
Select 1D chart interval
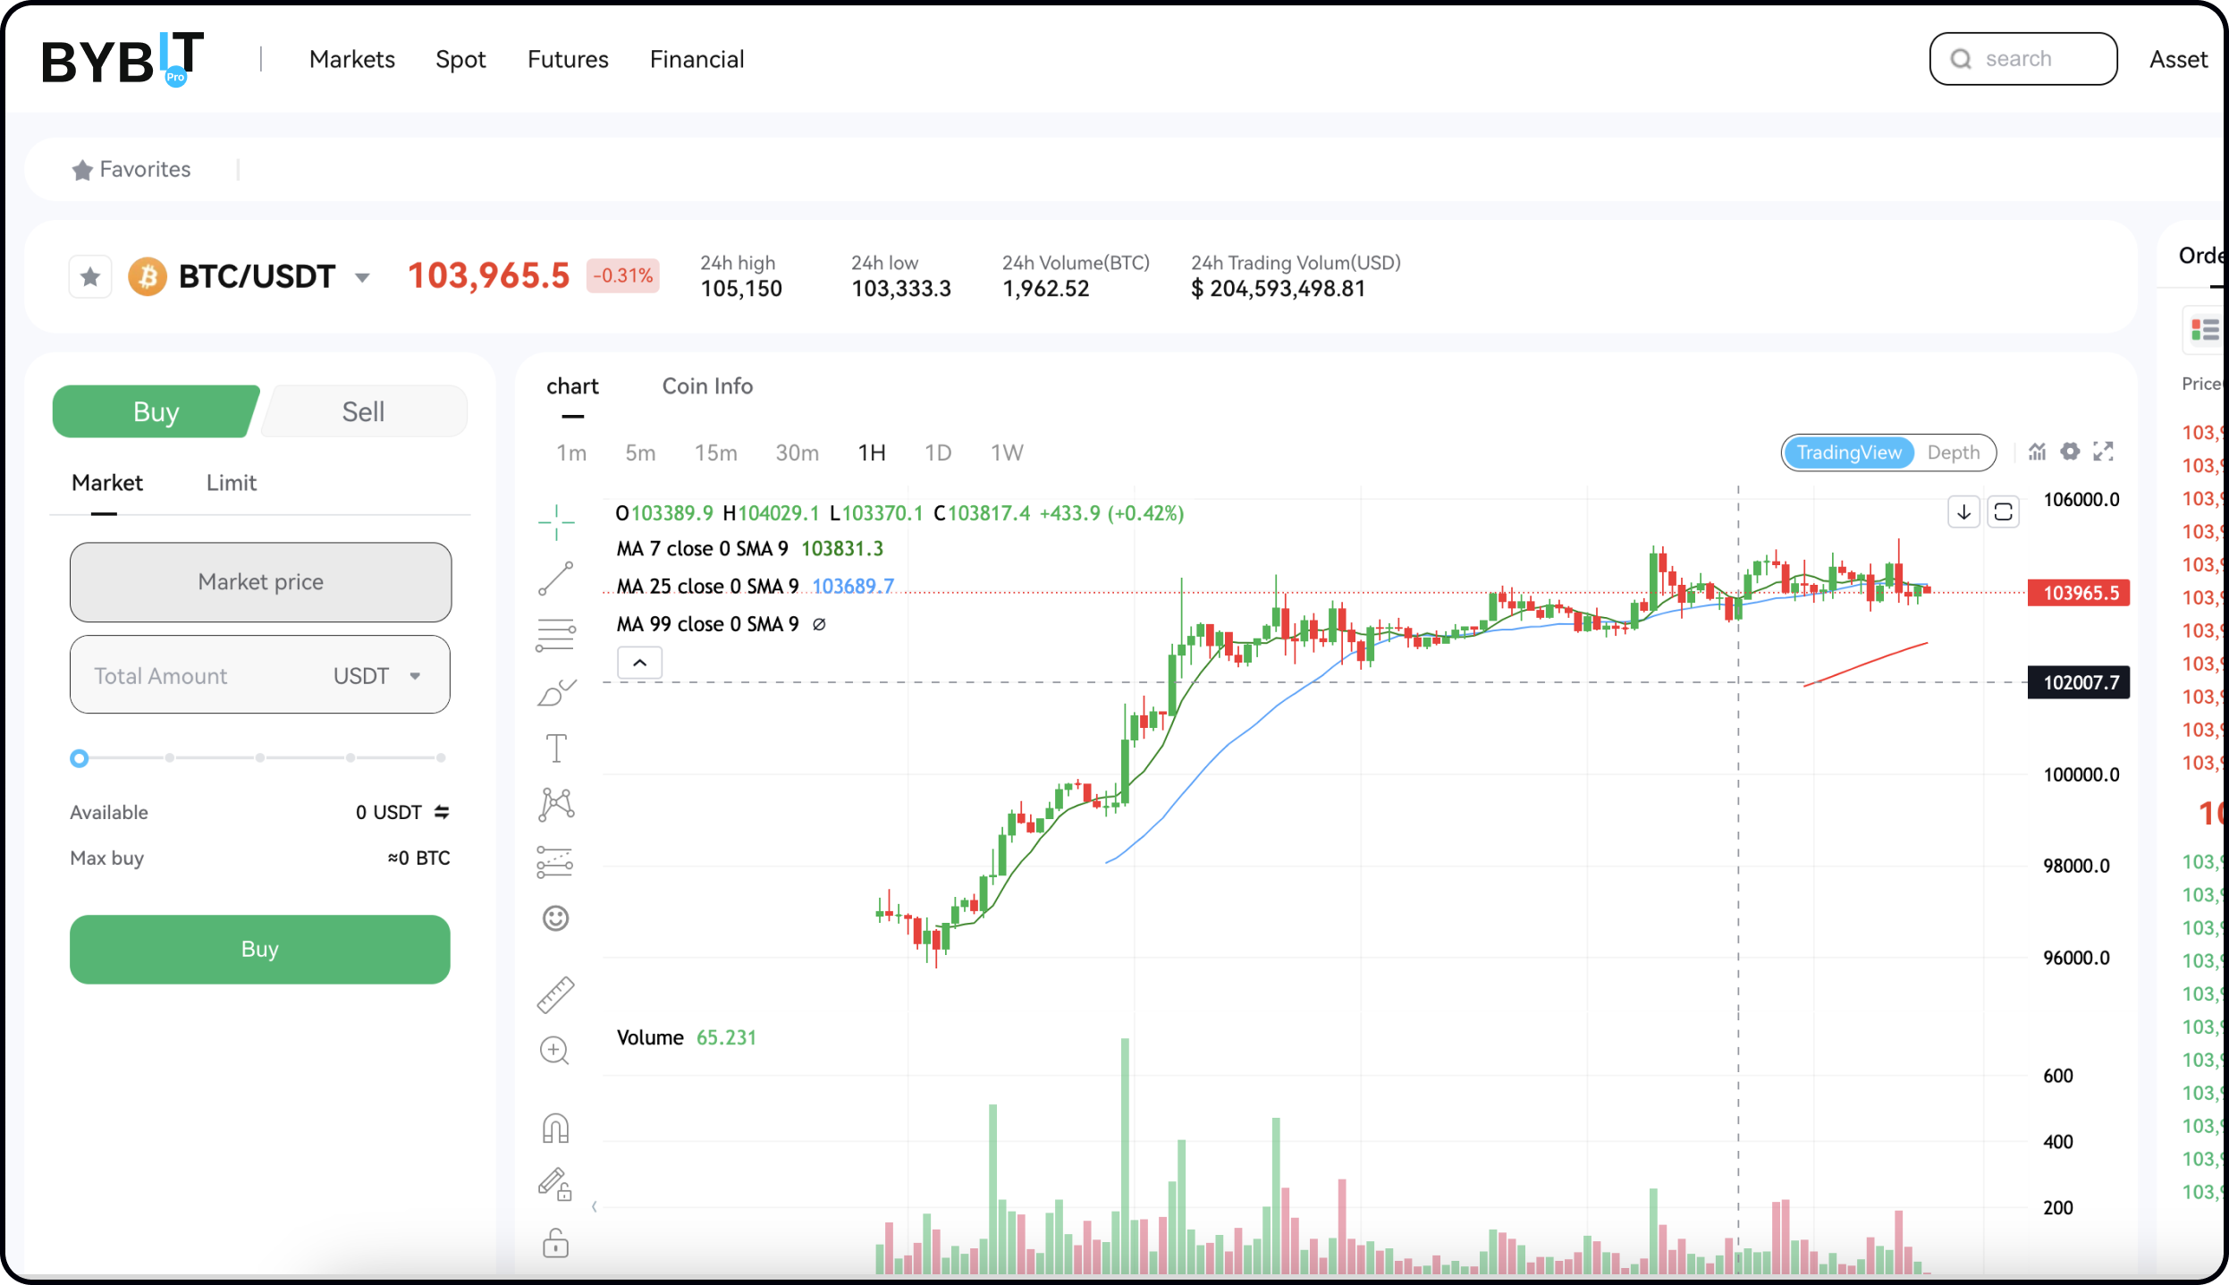(938, 453)
